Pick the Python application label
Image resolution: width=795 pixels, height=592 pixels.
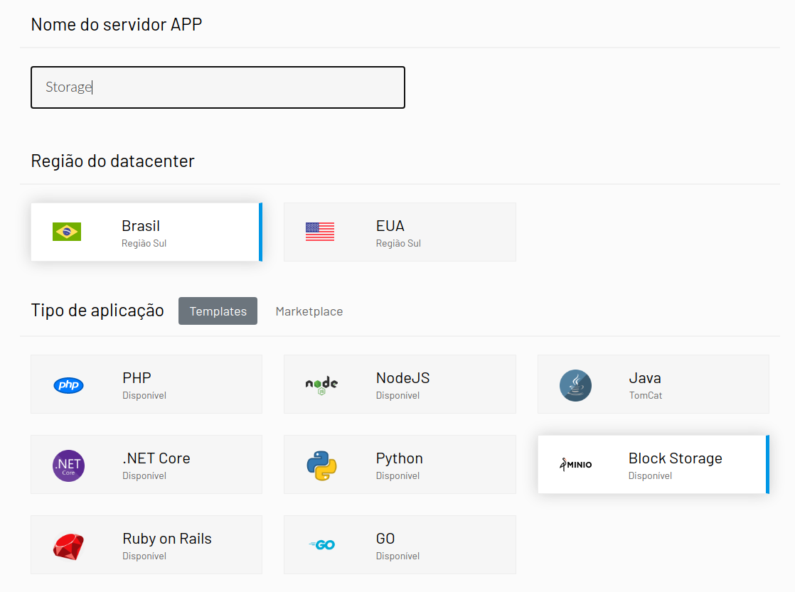(399, 458)
